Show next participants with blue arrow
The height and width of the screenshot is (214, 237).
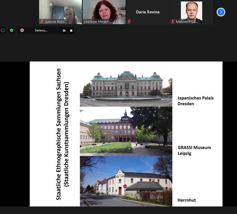(x=221, y=12)
